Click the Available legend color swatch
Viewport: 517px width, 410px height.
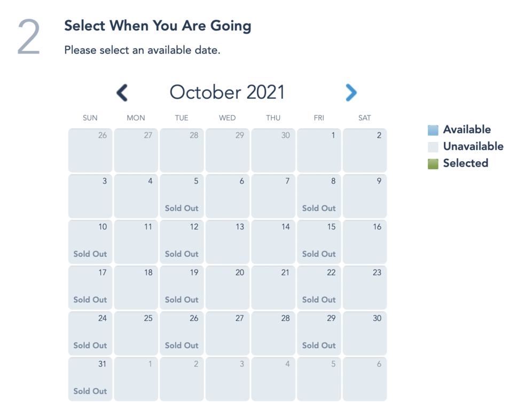click(433, 130)
